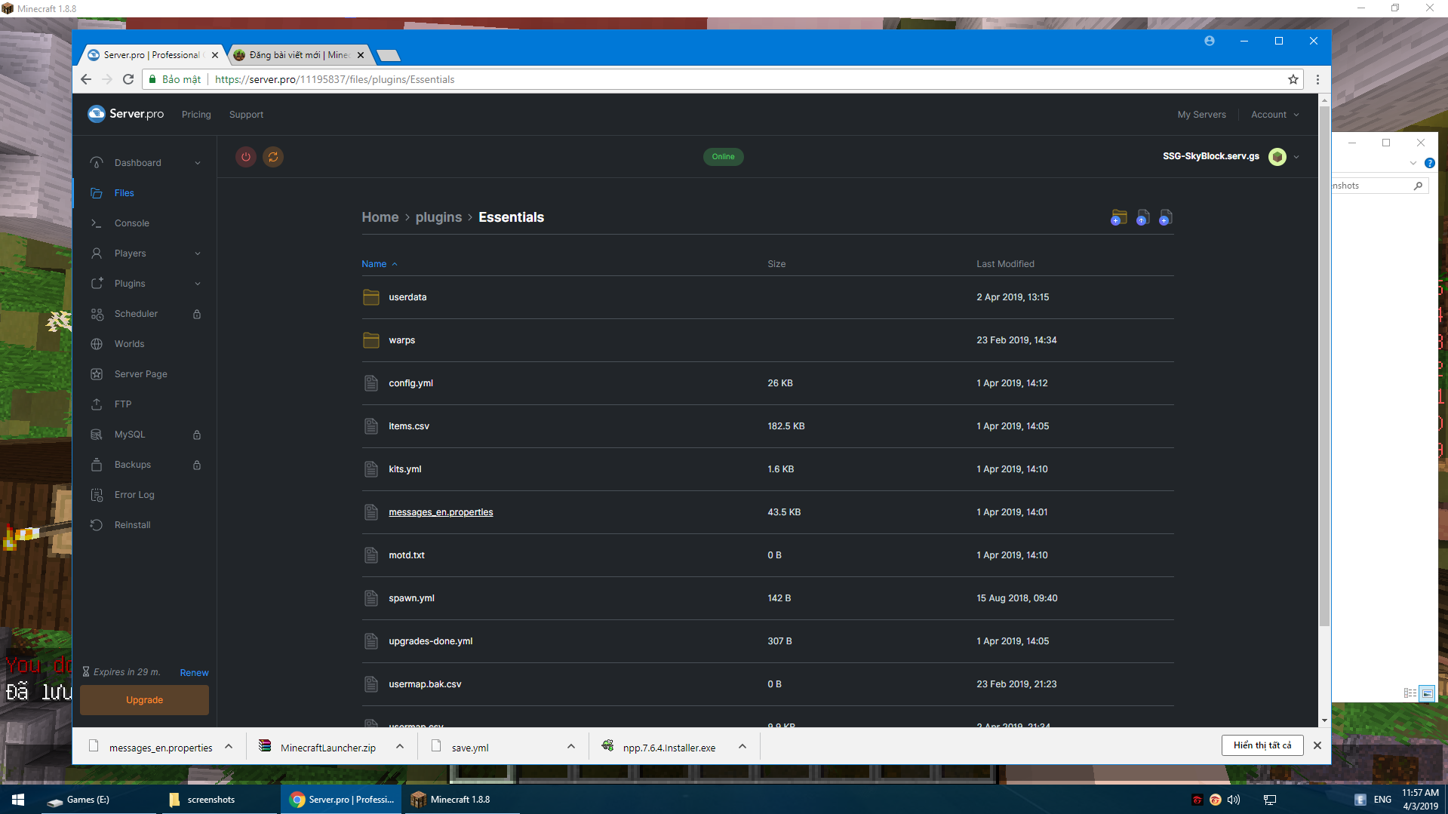Open the Windows Start menu

[x=18, y=800]
